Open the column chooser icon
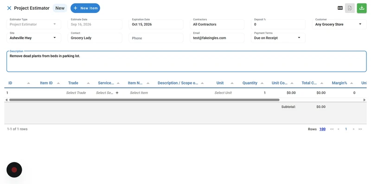The width and height of the screenshot is (371, 184). point(340,8)
